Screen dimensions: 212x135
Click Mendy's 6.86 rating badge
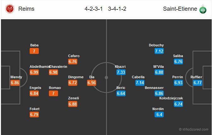pos(15,83)
